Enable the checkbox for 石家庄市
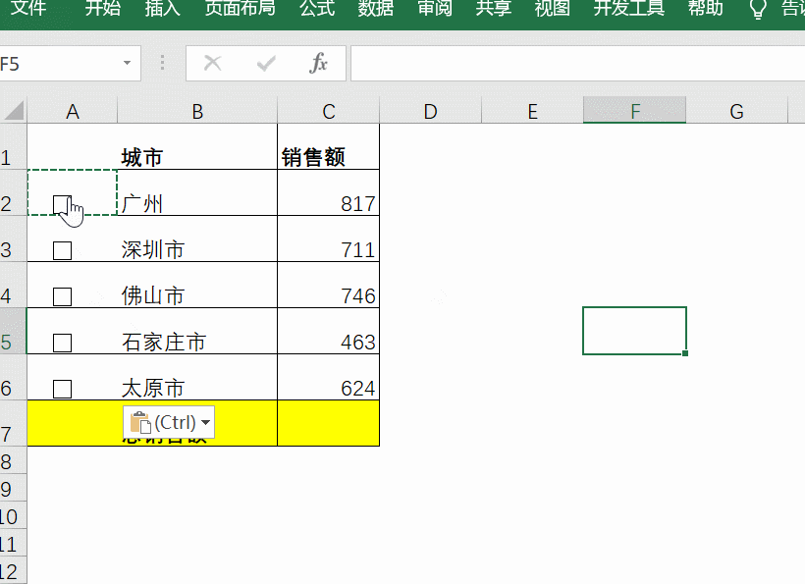The height and width of the screenshot is (584, 805). click(x=62, y=343)
